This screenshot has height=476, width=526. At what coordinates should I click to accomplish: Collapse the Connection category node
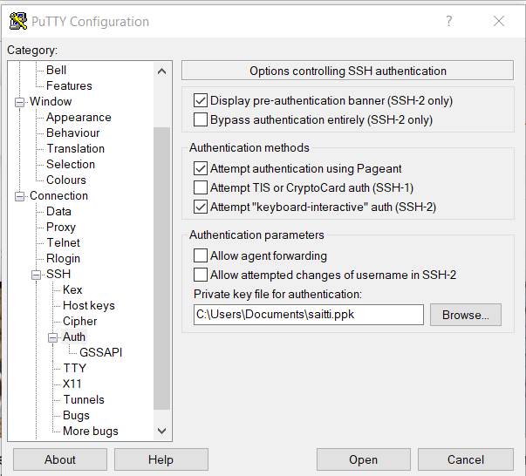[x=20, y=196]
